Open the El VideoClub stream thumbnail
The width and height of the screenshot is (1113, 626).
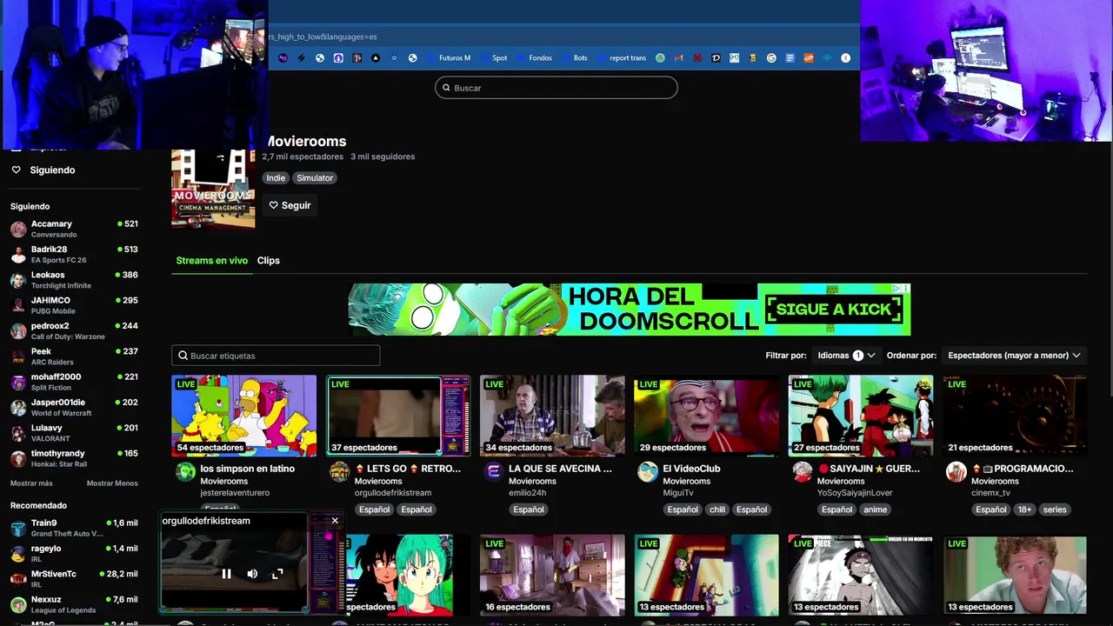click(x=707, y=416)
